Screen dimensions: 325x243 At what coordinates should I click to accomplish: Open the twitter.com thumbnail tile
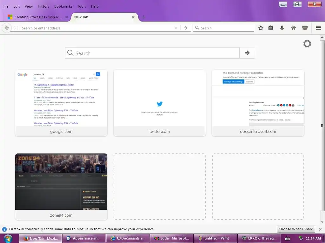(160, 103)
